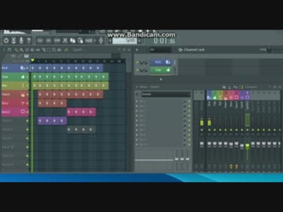Click the highlighted green mixer fader
Image resolution: width=283 pixels, height=212 pixels.
[247, 146]
